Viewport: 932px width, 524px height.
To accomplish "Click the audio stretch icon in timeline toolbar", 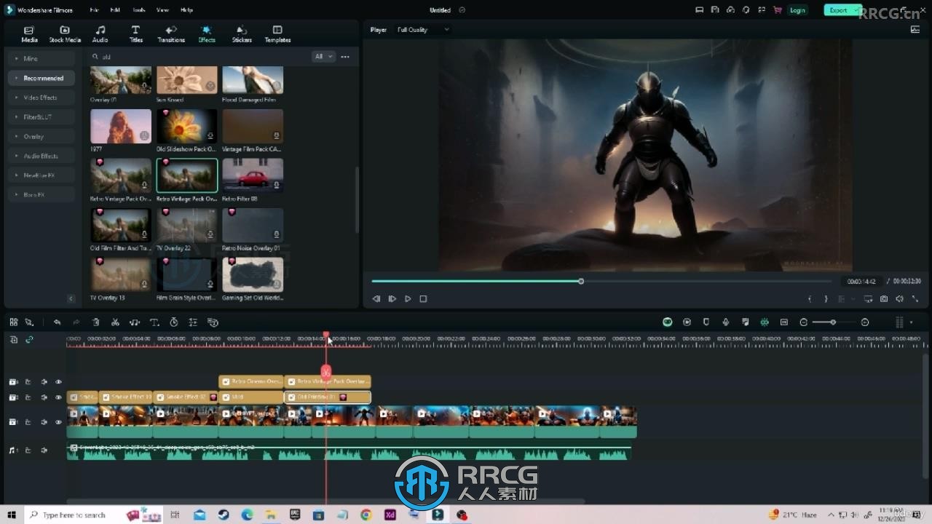I will point(135,322).
